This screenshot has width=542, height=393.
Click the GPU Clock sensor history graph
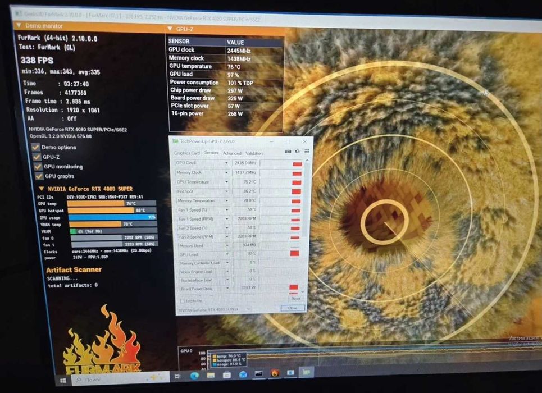(x=281, y=163)
